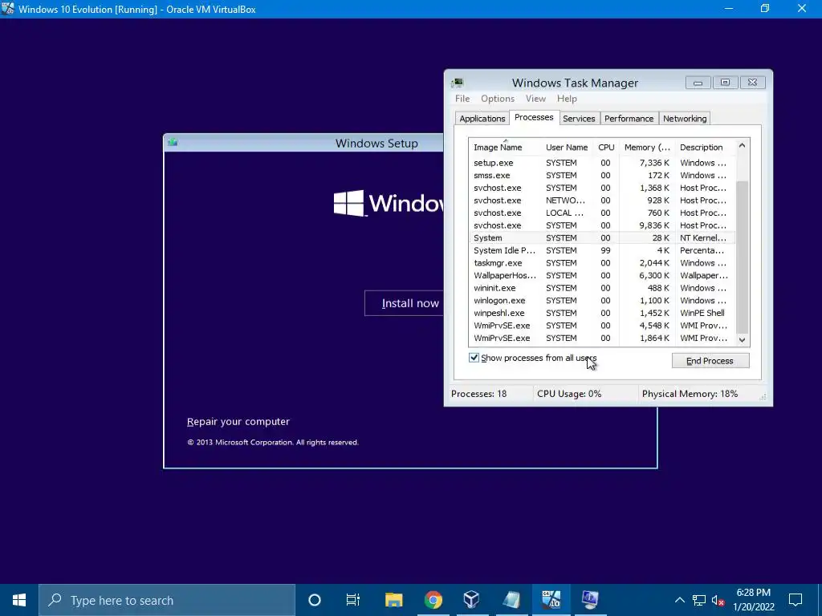Image resolution: width=822 pixels, height=616 pixels.
Task: Select the svchost.exe row using 1,368 K
Action: tap(602, 188)
